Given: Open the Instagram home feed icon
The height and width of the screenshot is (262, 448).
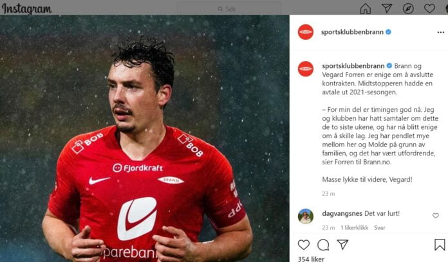Looking at the screenshot, I should coord(366,8).
